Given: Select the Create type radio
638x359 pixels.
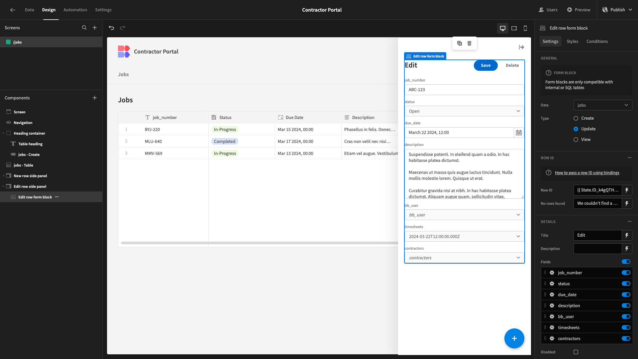Looking at the screenshot, I should coord(576,118).
